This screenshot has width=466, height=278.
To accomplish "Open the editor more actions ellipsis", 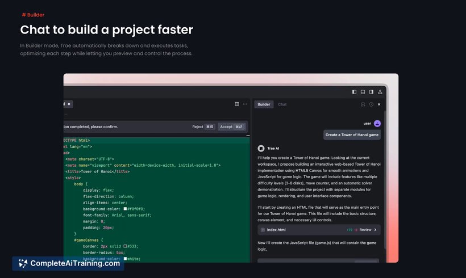I will (x=245, y=104).
